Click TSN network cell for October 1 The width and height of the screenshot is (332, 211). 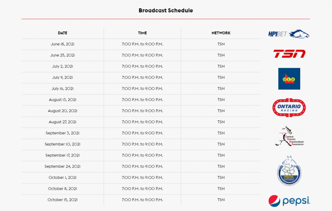(x=221, y=178)
